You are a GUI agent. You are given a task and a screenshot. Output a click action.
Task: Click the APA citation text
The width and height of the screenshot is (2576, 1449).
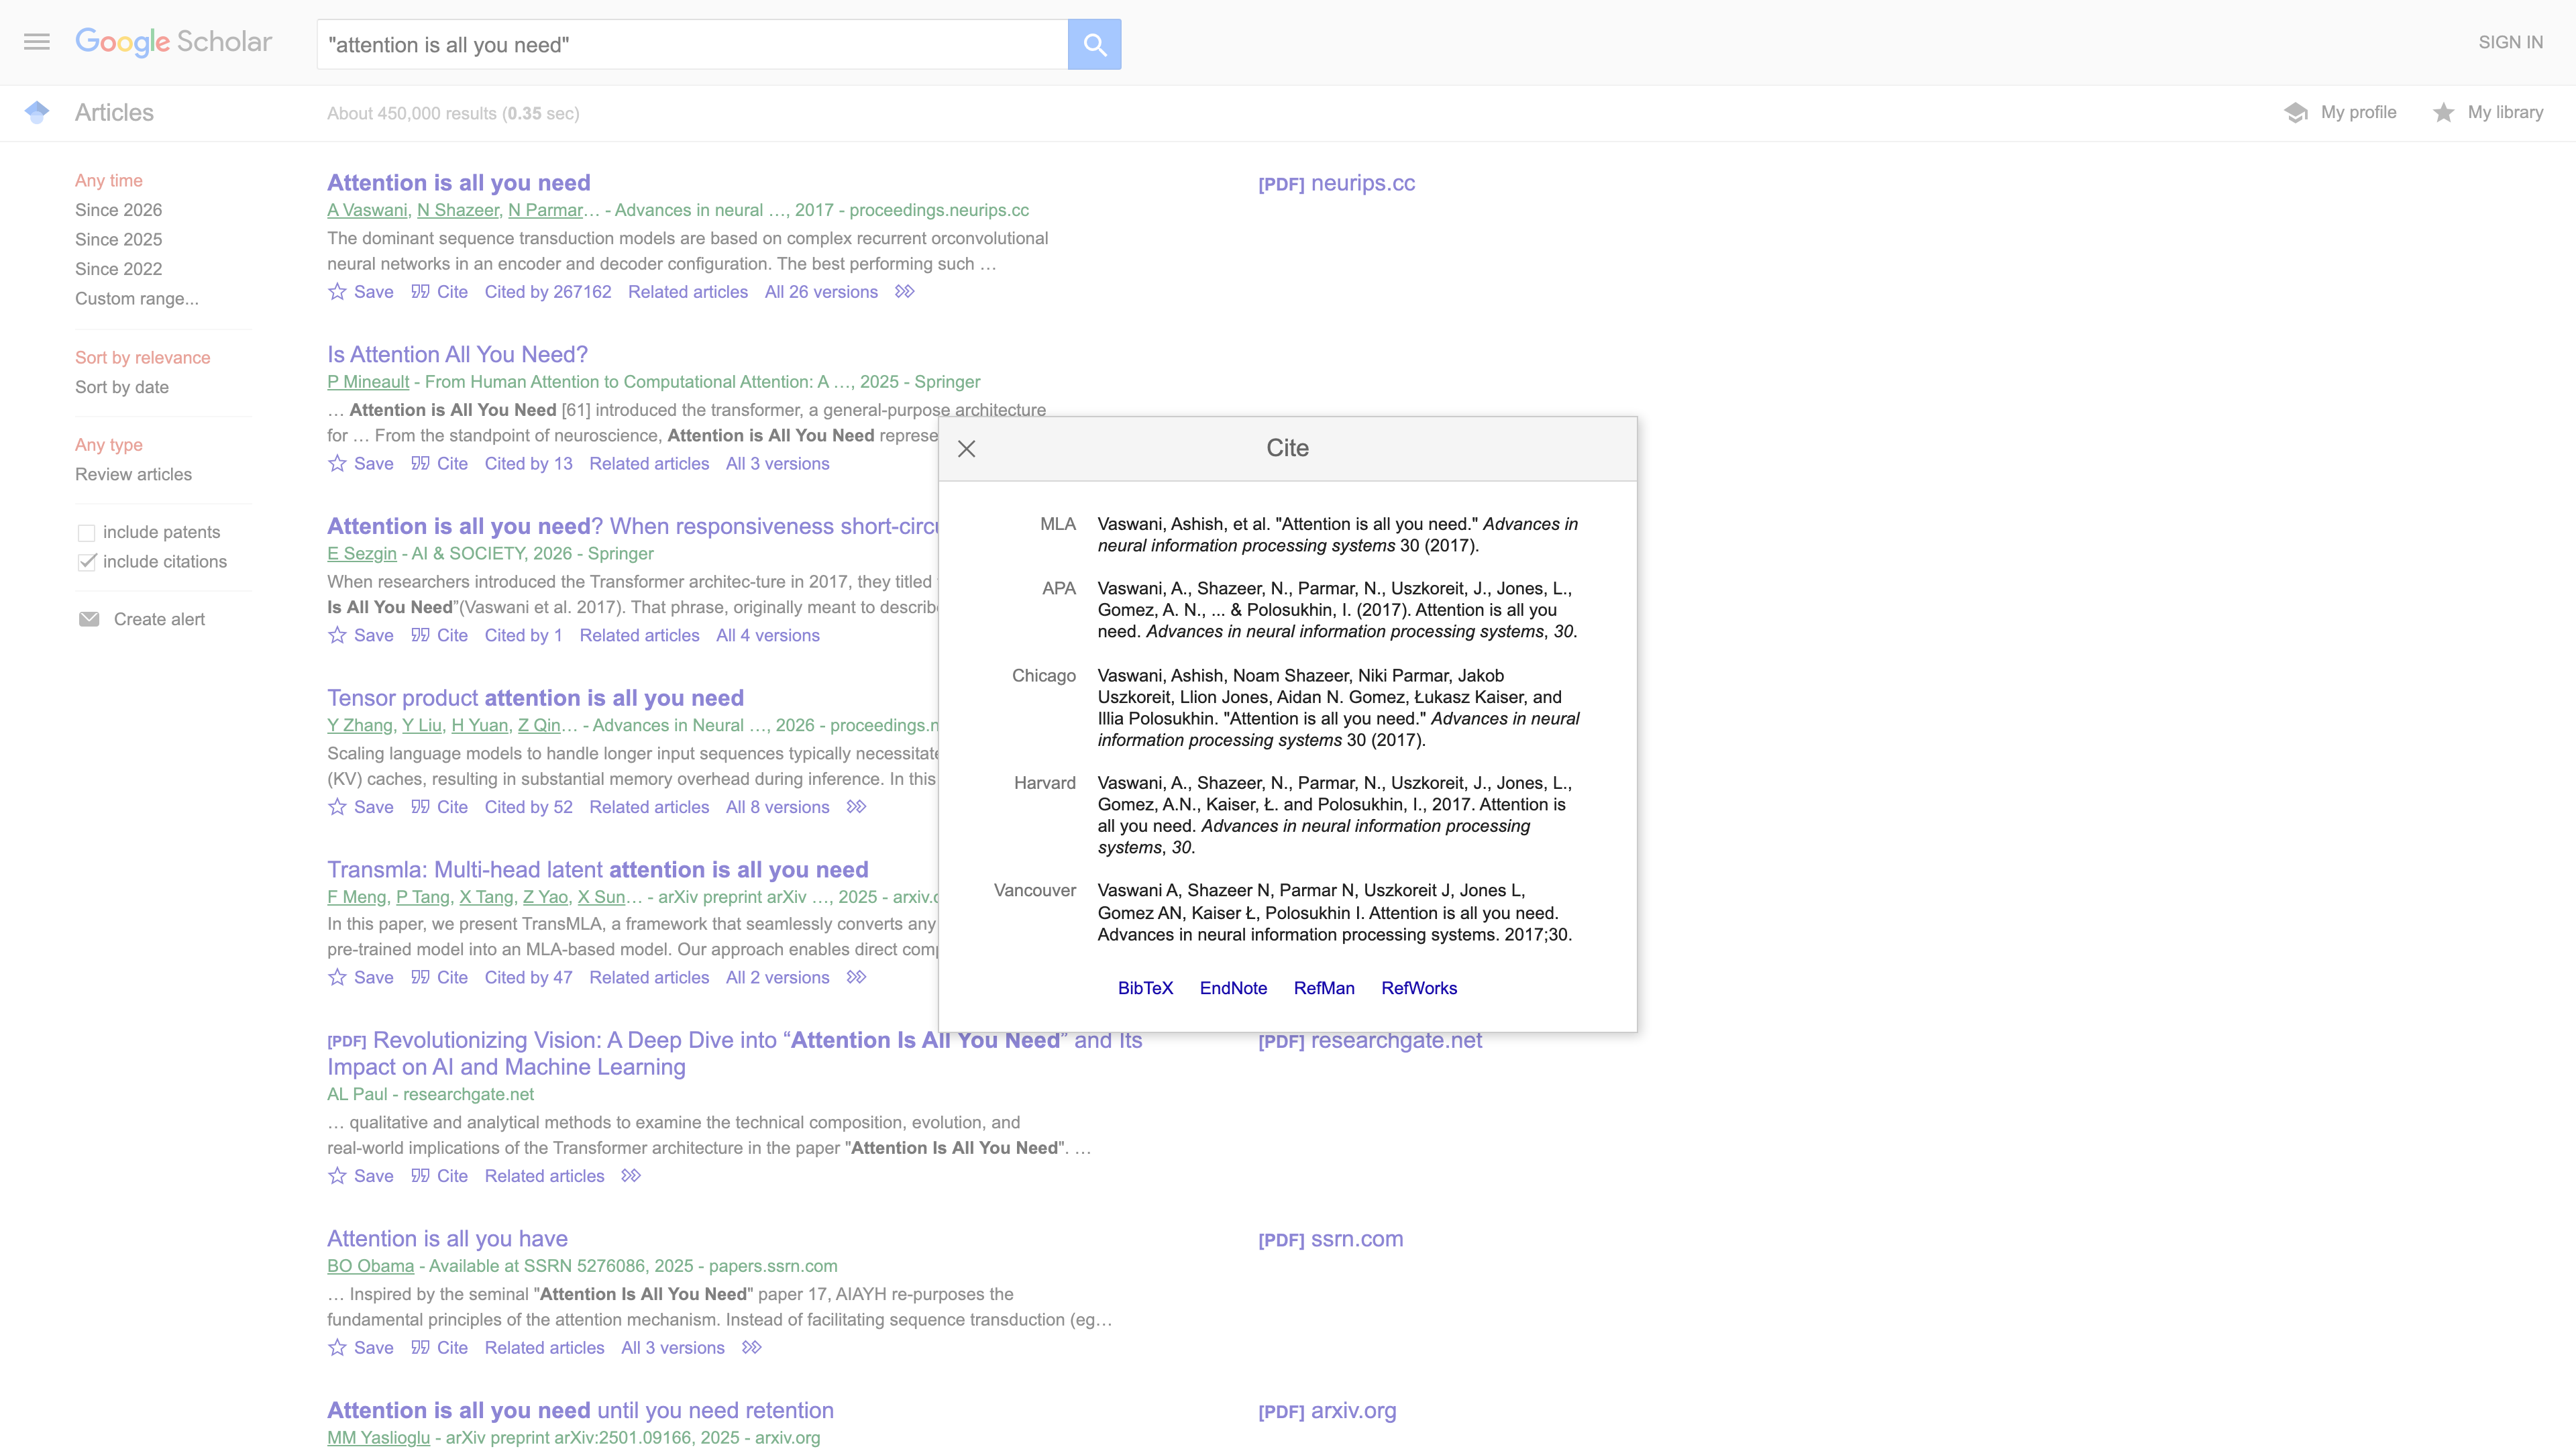[1337, 610]
